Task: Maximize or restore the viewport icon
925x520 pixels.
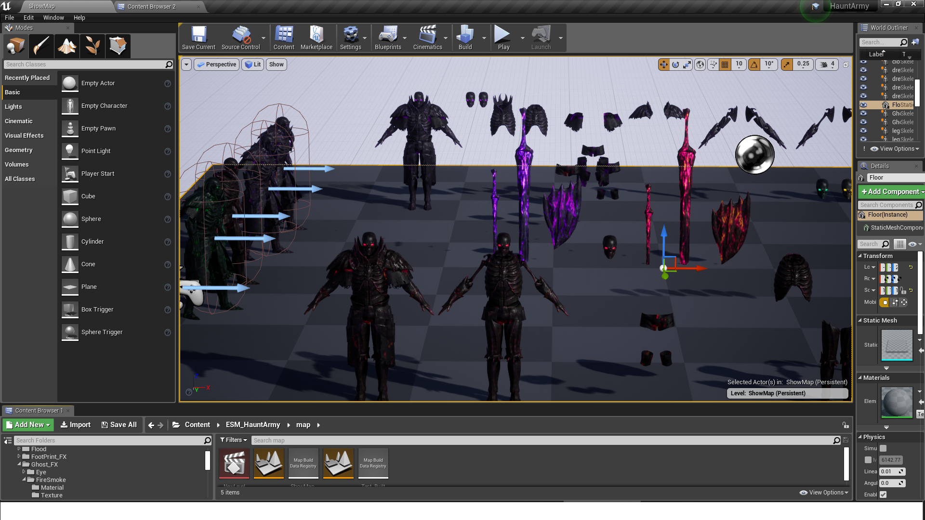Action: [846, 65]
